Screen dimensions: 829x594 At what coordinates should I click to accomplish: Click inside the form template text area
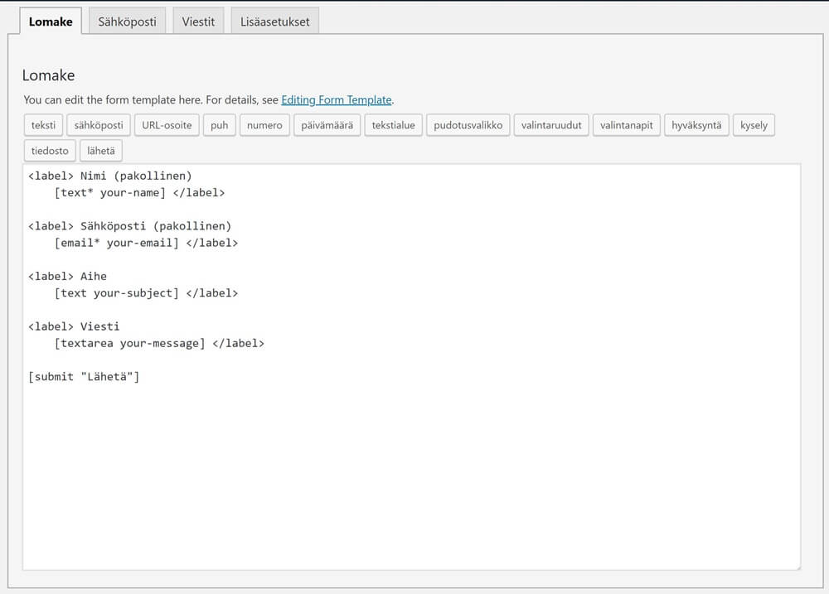point(410,464)
